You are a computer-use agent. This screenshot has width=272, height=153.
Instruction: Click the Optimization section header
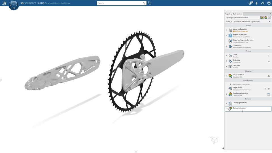248,80
